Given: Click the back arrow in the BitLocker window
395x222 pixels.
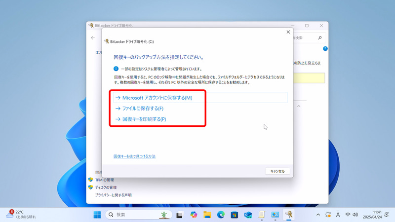Looking at the screenshot, I should click(x=93, y=38).
